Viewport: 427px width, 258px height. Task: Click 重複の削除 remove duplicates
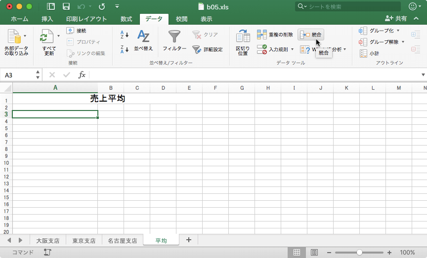[x=275, y=35]
